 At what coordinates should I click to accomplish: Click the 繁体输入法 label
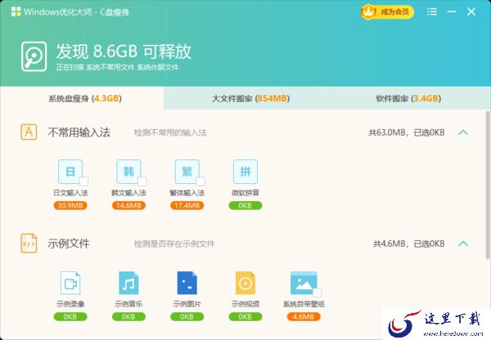coord(187,193)
